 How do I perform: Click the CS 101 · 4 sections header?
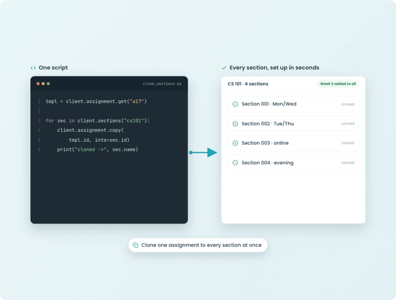tap(248, 84)
